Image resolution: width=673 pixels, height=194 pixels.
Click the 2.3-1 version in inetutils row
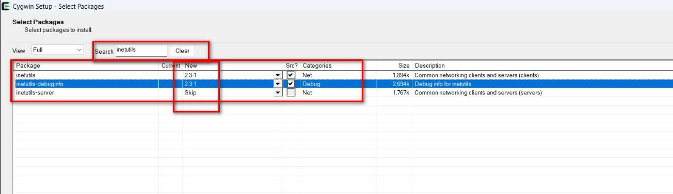click(190, 75)
